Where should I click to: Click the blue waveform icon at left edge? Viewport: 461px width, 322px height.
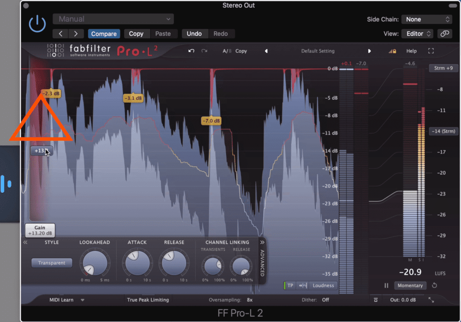click(6, 184)
